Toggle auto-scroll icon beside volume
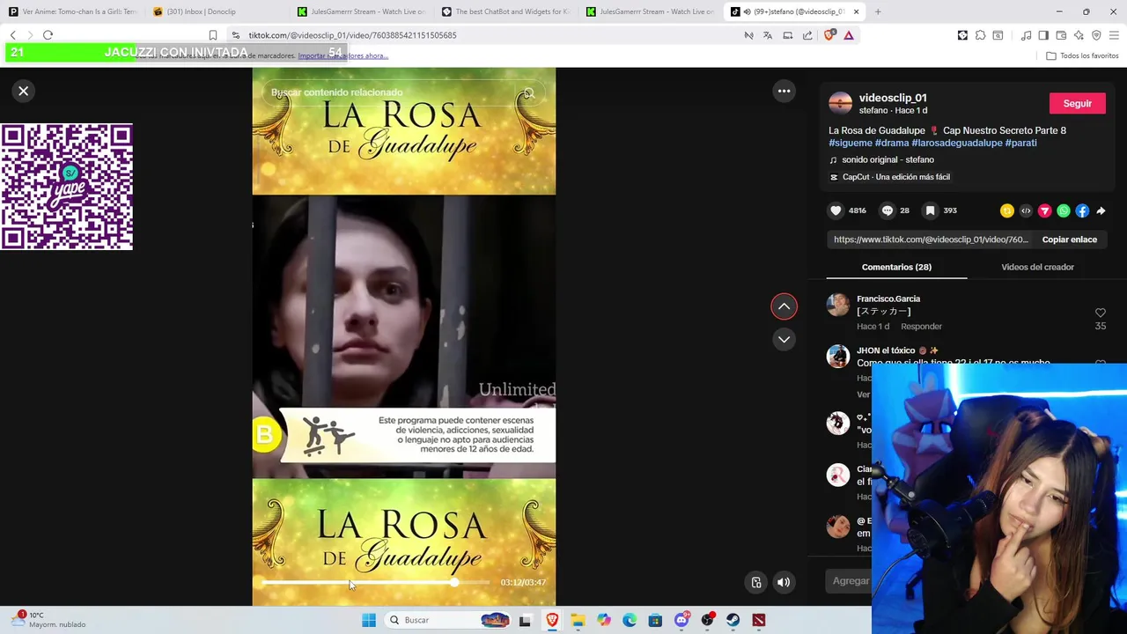This screenshot has width=1127, height=634. coord(756,582)
